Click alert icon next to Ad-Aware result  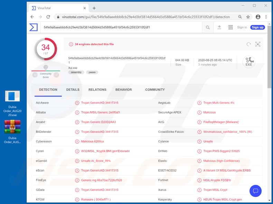(77, 103)
